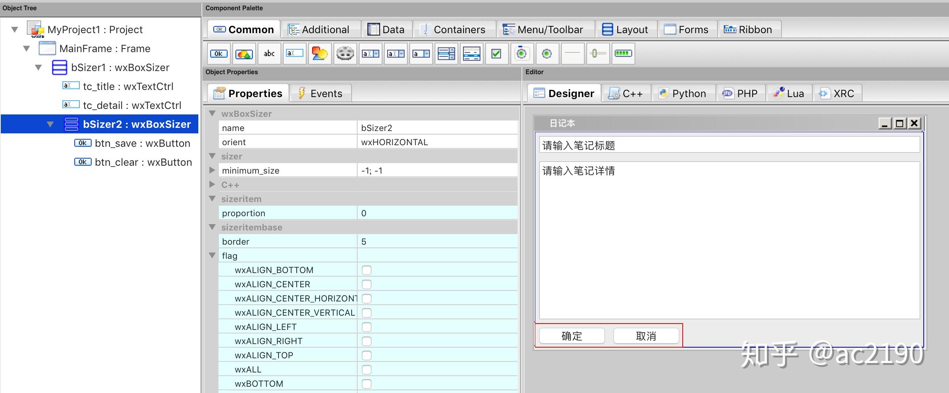Collapse the bSizer2 tree node

pyautogui.click(x=51, y=124)
